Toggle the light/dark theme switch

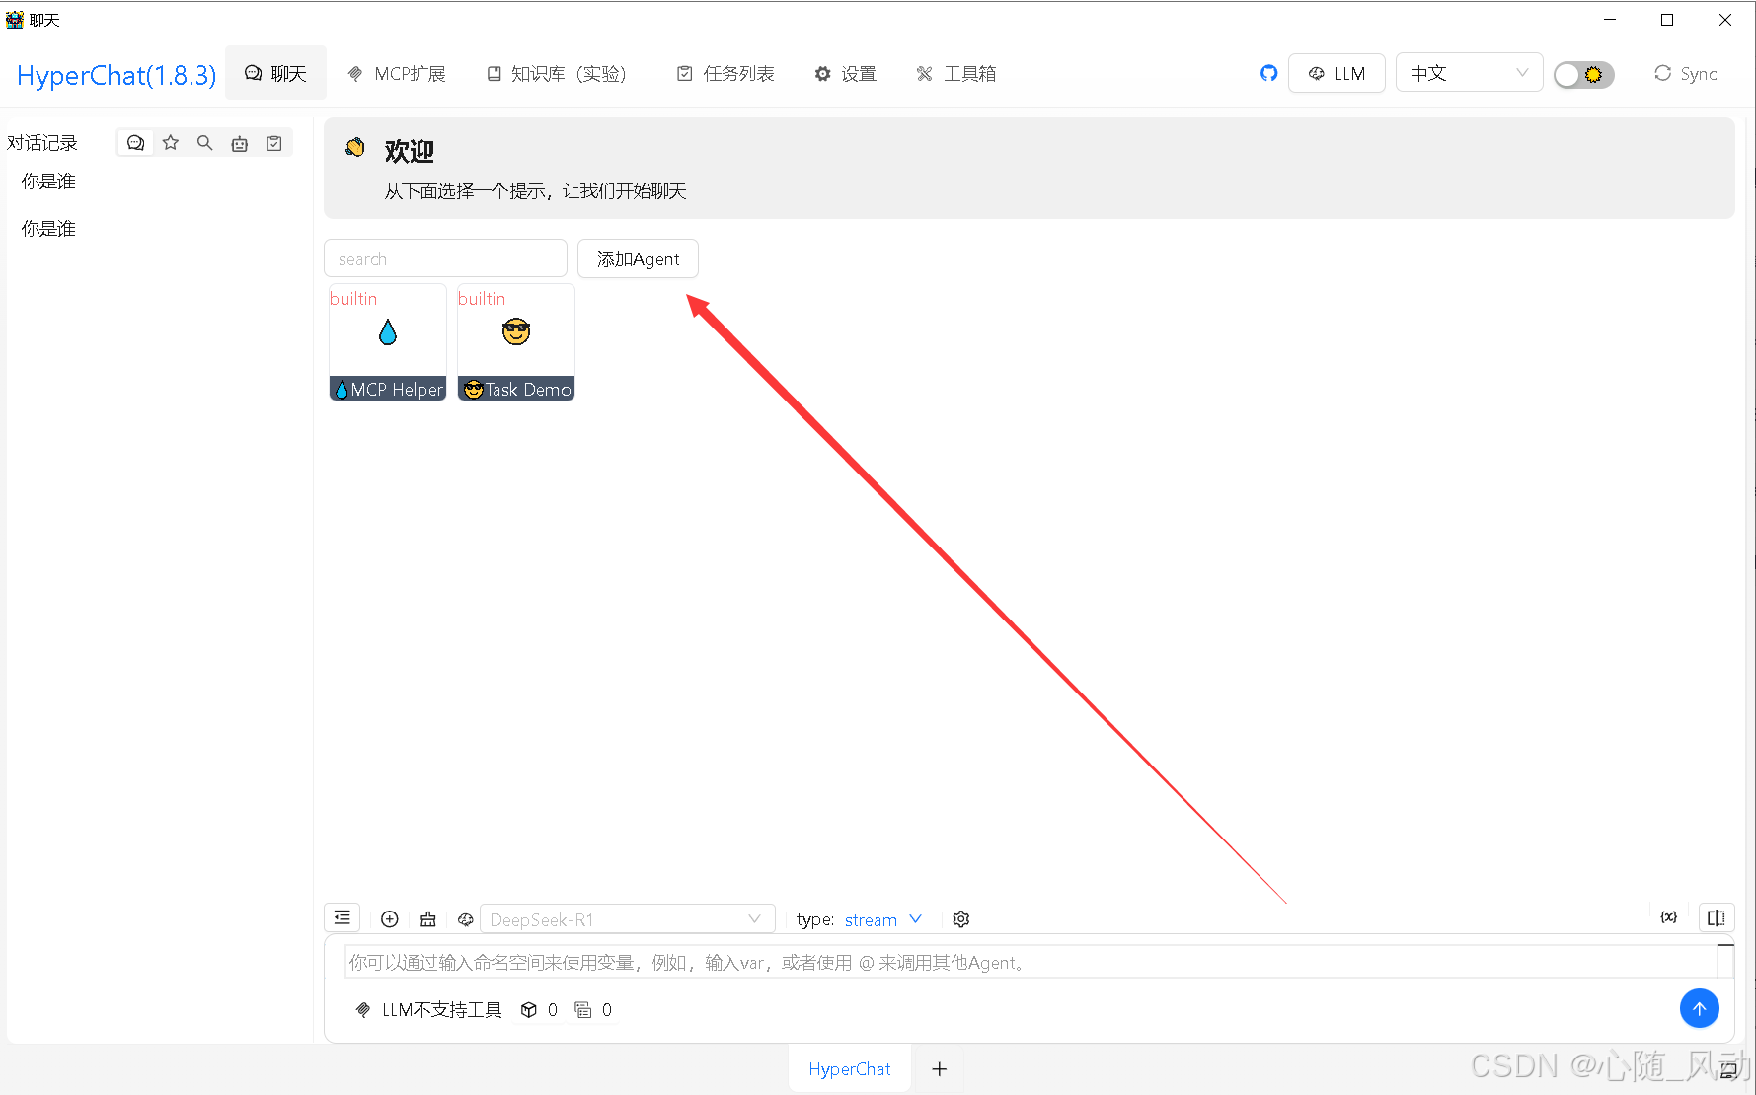(1583, 74)
